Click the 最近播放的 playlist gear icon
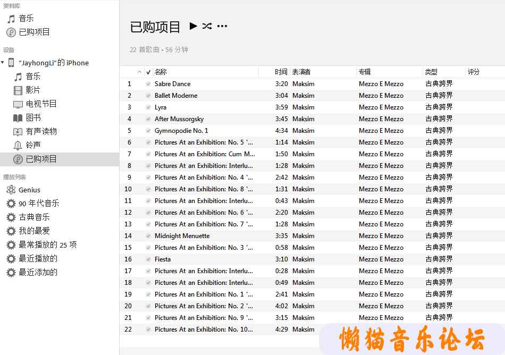Viewport: 505px width, 355px height. [x=11, y=259]
